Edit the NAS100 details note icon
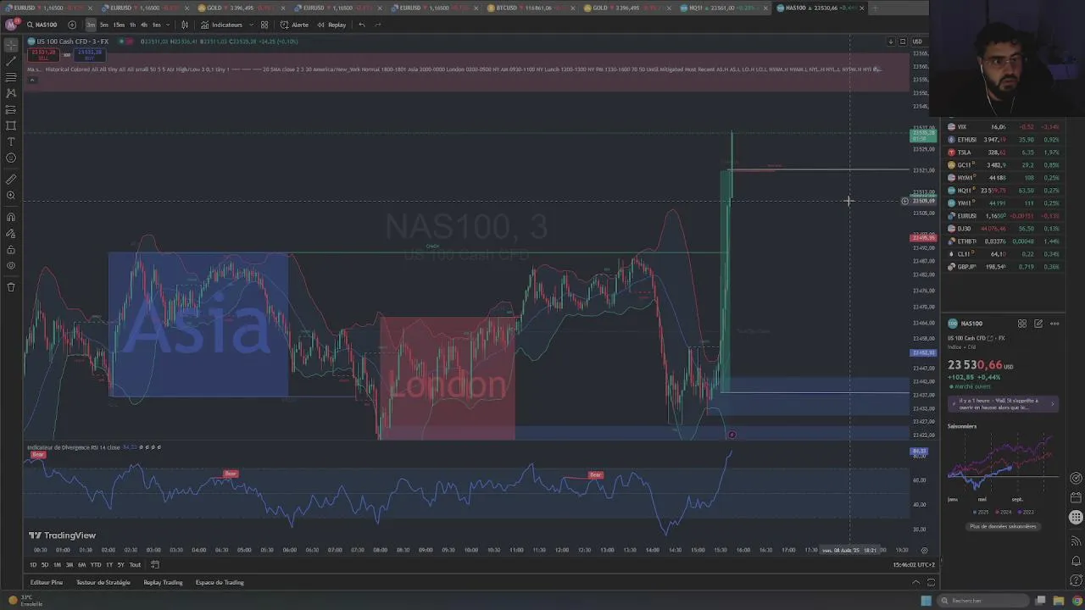The image size is (1085, 610). (1038, 324)
